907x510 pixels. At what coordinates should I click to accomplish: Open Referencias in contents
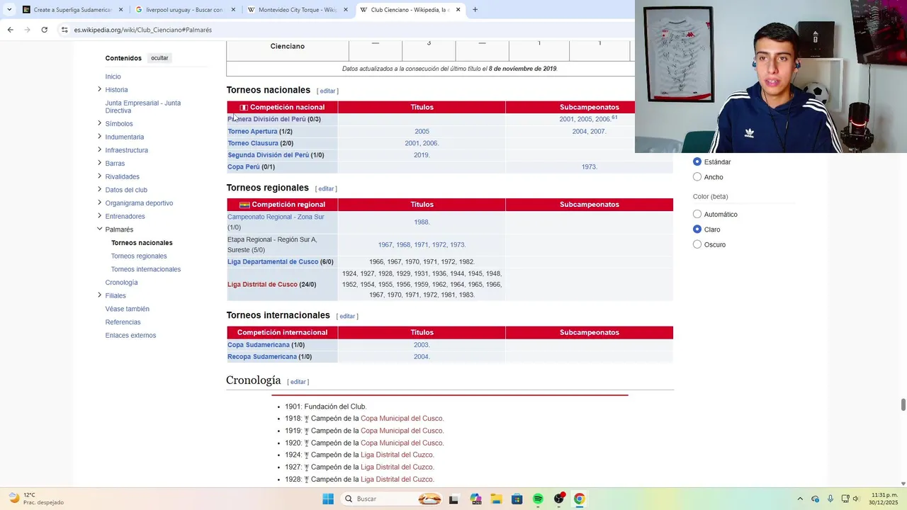(123, 322)
